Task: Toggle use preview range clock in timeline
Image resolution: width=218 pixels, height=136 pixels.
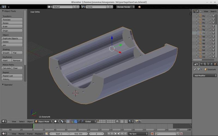Action: (47, 134)
